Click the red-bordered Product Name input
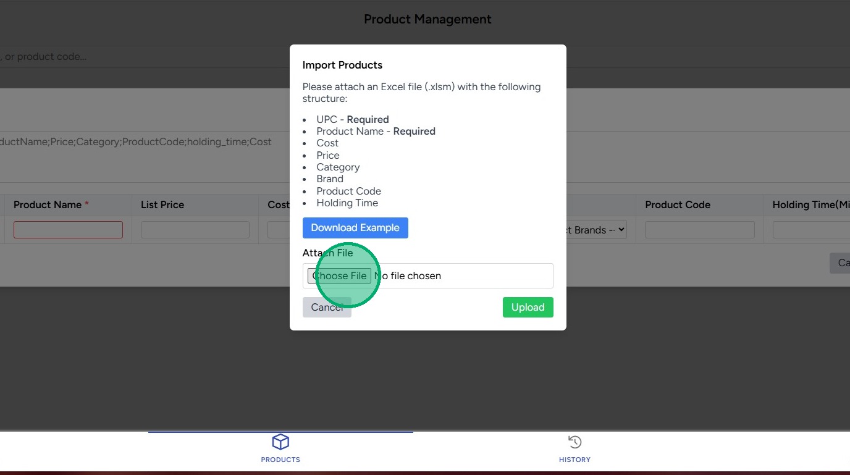This screenshot has height=475, width=850. coord(68,230)
